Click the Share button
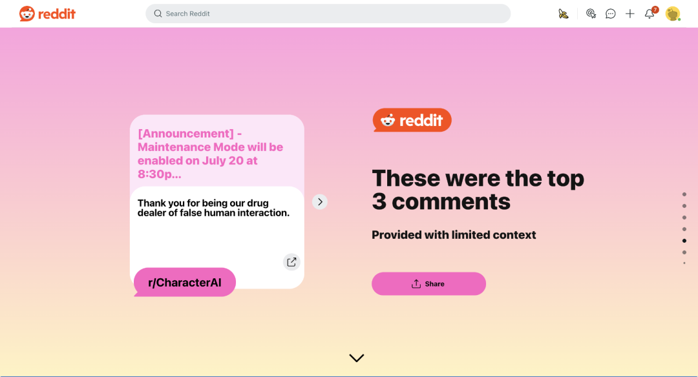 (428, 283)
